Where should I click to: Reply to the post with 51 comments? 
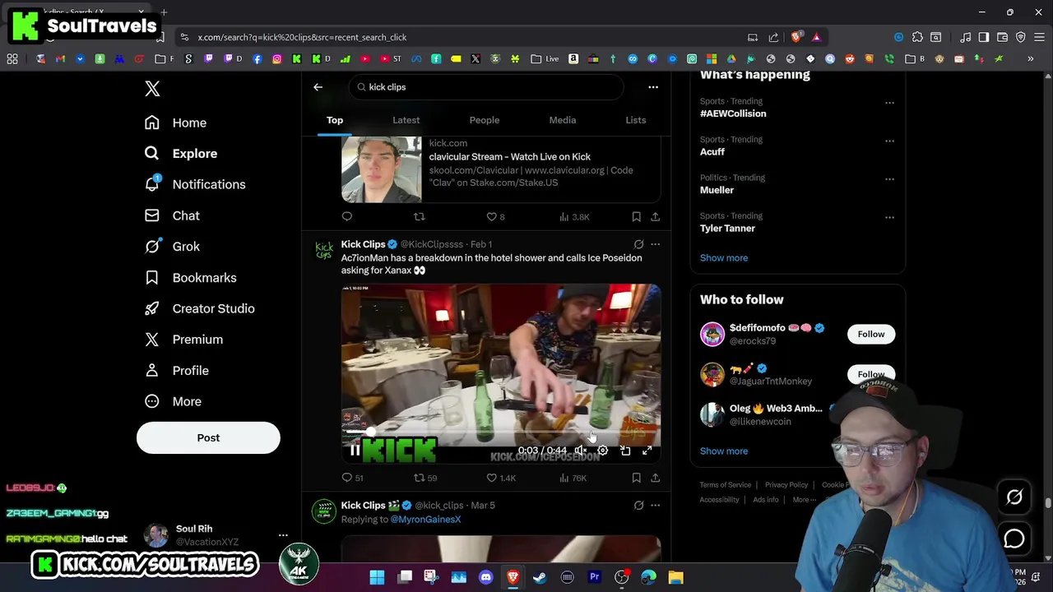click(352, 478)
